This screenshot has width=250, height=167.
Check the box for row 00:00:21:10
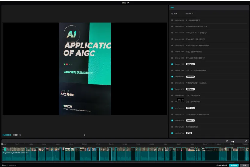pyautogui.click(x=172, y=83)
